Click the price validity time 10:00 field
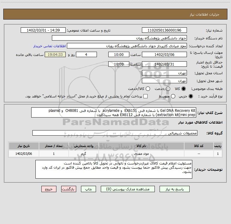Viewport: 231px width, 224px height. (x=119, y=64)
